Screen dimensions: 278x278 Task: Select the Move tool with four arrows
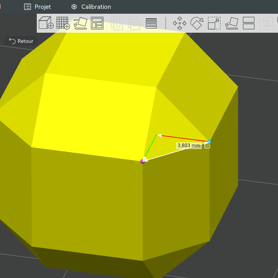[x=180, y=23]
